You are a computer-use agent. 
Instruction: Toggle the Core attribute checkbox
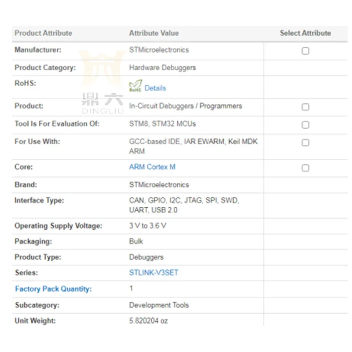tap(305, 168)
